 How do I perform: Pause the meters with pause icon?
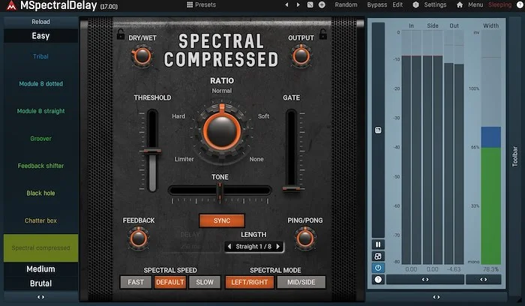tap(378, 244)
